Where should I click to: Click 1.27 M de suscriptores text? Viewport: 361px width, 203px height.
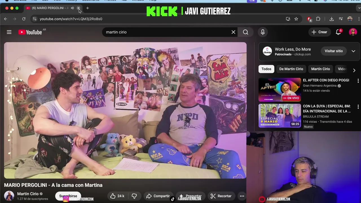(x=33, y=199)
